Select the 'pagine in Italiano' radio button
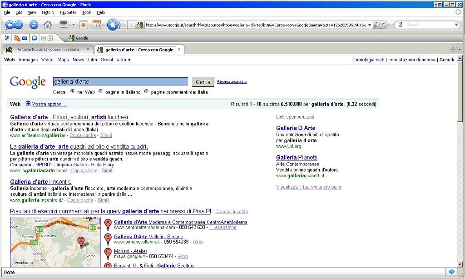The height and width of the screenshot is (279, 465). tap(100, 91)
